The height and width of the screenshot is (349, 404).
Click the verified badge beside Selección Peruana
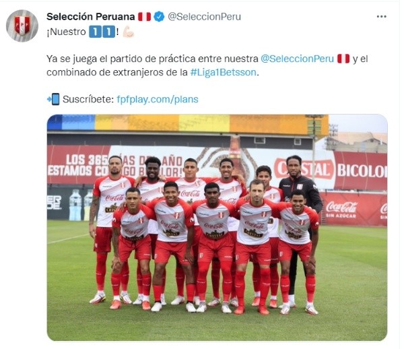point(159,17)
